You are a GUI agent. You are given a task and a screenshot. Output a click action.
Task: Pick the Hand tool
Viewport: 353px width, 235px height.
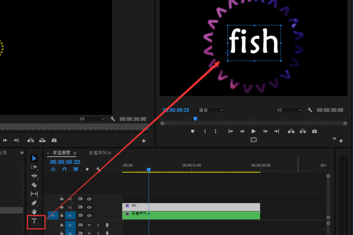tap(34, 212)
